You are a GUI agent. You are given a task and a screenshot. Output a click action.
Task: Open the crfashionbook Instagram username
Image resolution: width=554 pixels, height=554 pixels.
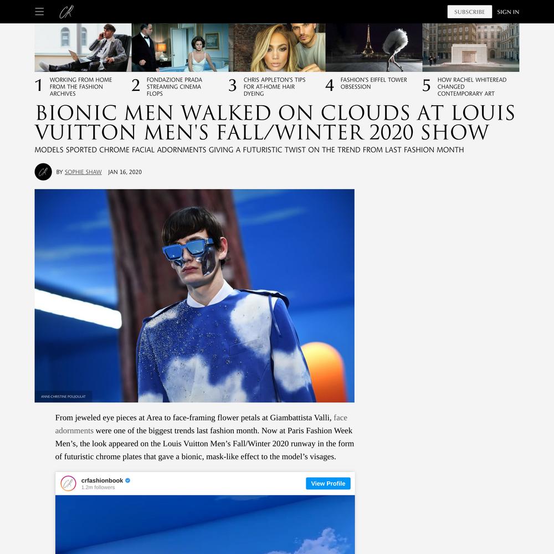click(x=102, y=480)
